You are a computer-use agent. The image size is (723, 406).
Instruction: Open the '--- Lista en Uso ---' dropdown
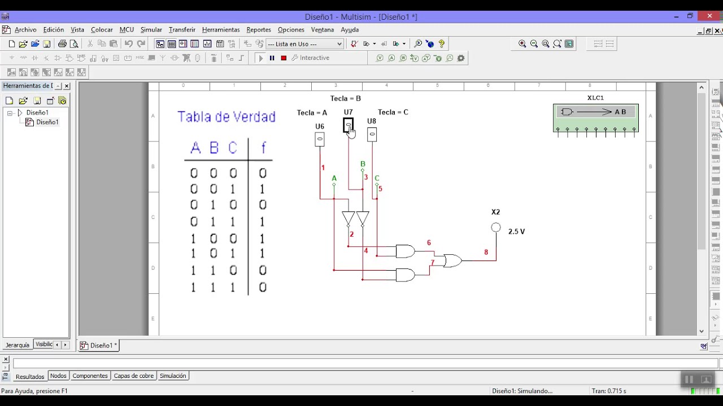click(x=305, y=43)
